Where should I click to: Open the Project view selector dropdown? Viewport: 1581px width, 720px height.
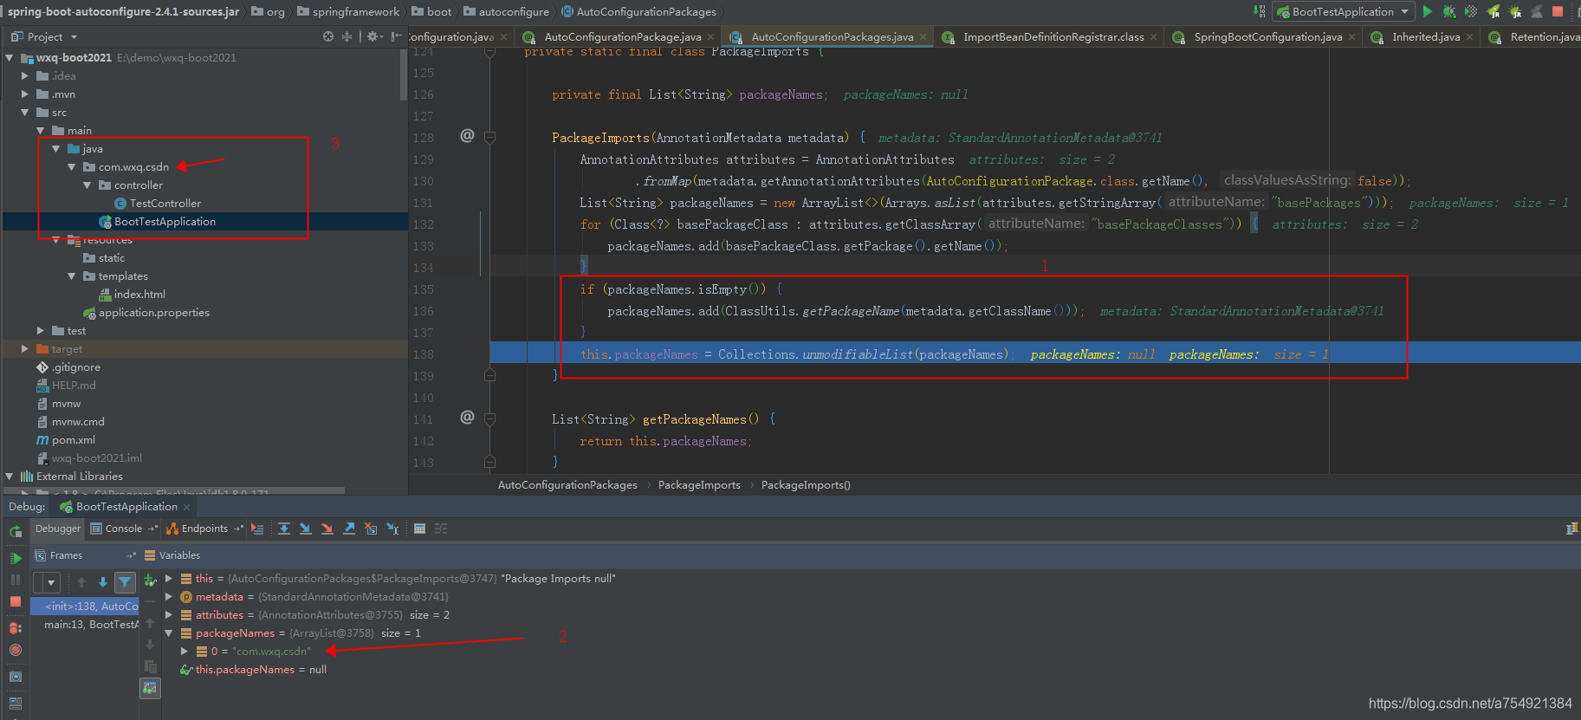[x=74, y=37]
